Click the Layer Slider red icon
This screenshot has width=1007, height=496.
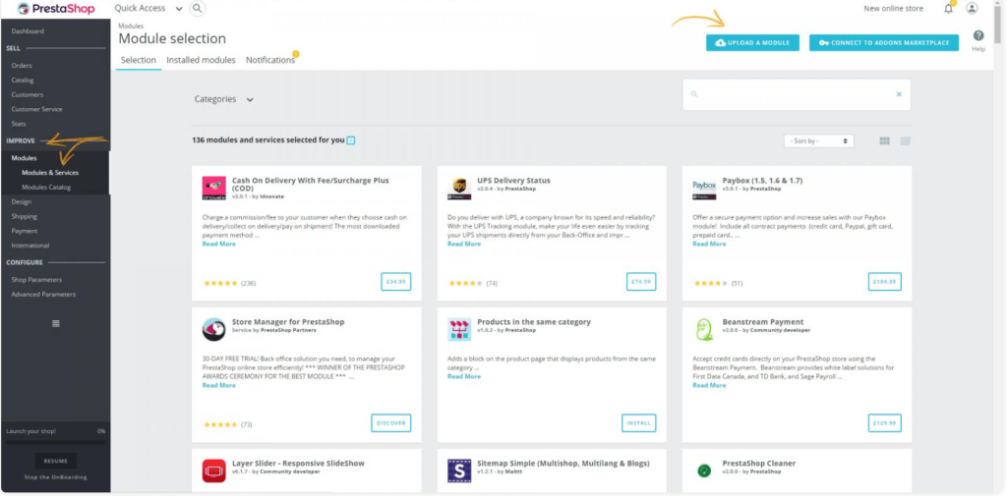213,470
